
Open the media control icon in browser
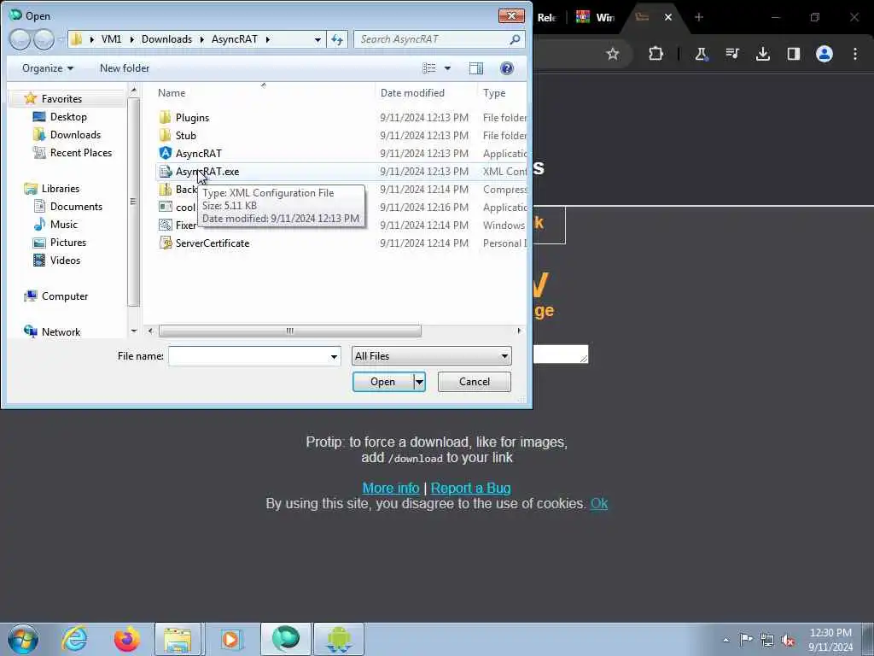731,54
